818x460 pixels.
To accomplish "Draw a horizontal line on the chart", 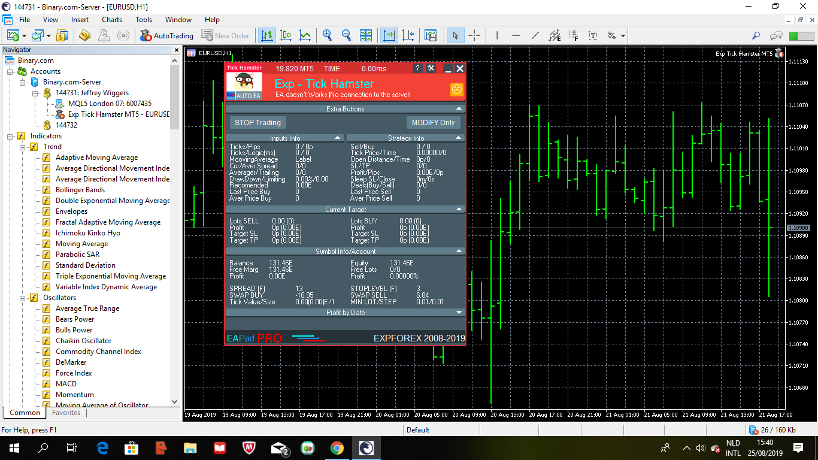I will pos(516,35).
